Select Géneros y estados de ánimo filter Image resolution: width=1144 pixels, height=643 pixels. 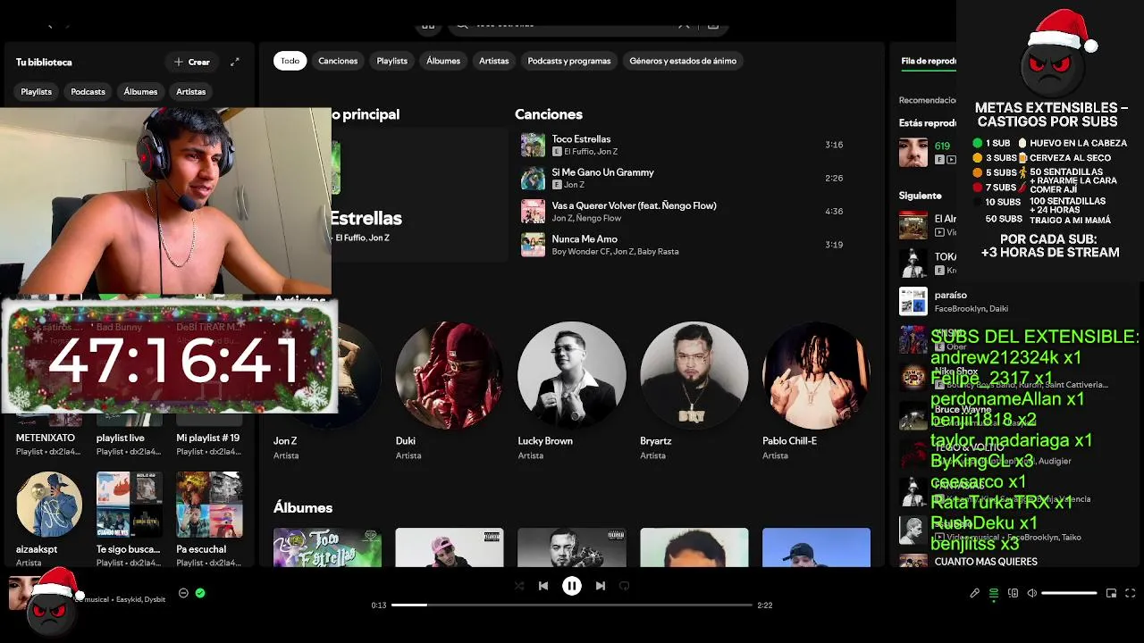(683, 61)
